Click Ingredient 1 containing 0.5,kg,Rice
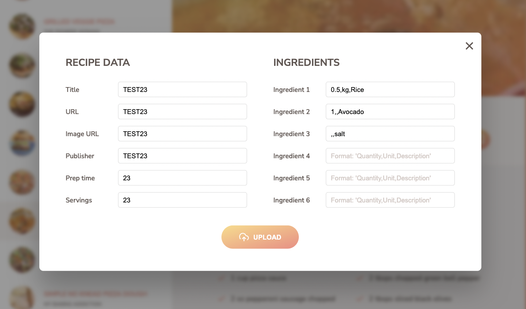 pos(390,89)
